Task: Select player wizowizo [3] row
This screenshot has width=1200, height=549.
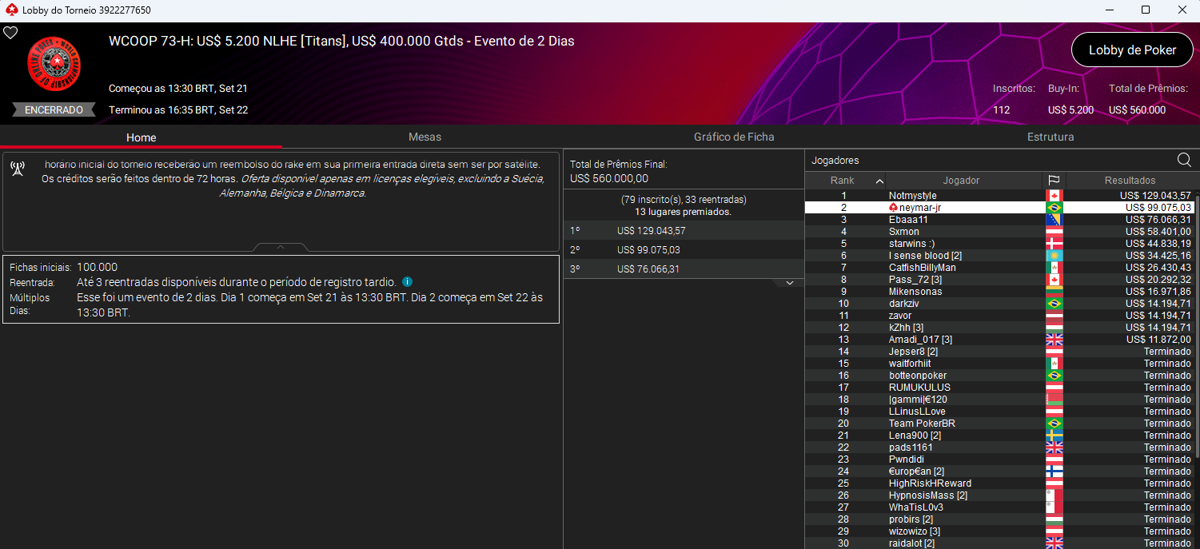Action: coord(999,531)
